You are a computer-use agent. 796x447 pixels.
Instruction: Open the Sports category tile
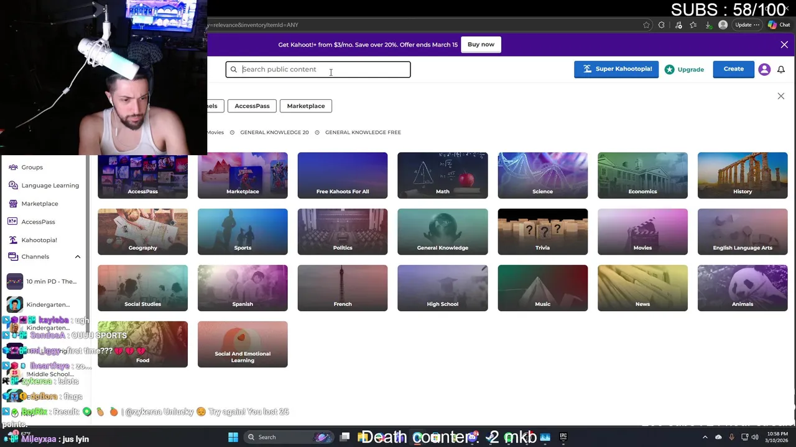coord(243,232)
